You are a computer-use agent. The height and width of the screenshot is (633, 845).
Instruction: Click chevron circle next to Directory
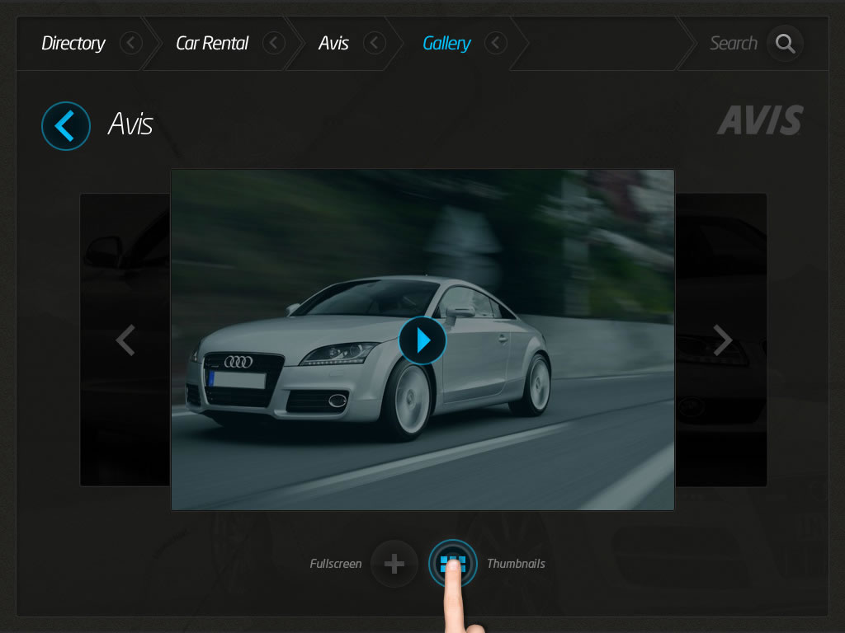point(131,43)
